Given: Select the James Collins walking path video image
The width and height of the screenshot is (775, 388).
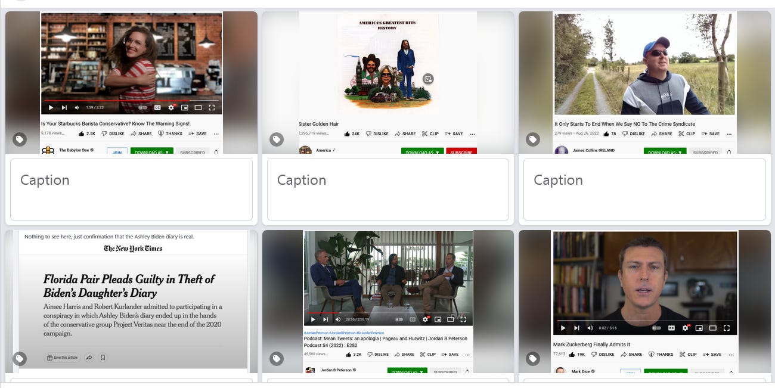Looking at the screenshot, I should pyautogui.click(x=644, y=82).
